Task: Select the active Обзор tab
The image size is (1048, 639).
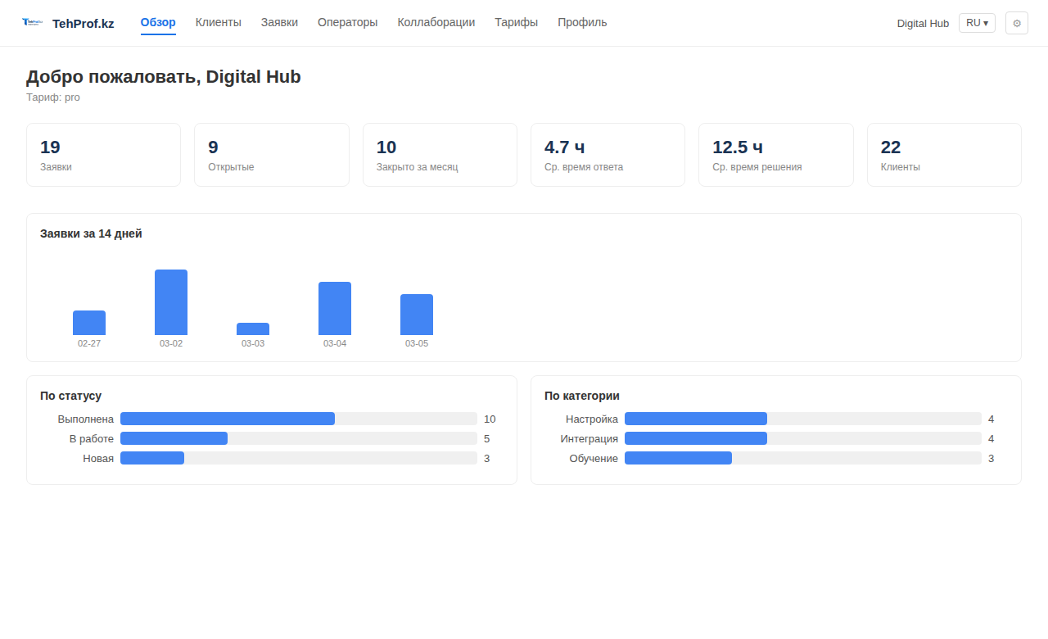Action: 158,23
